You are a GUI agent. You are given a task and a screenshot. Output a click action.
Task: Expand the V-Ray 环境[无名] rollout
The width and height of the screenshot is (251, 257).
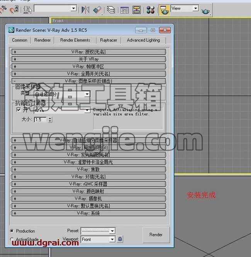(x=88, y=177)
